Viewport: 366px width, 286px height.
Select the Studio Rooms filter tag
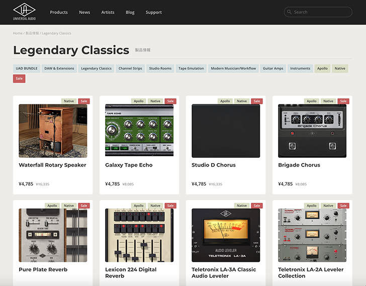pyautogui.click(x=160, y=68)
